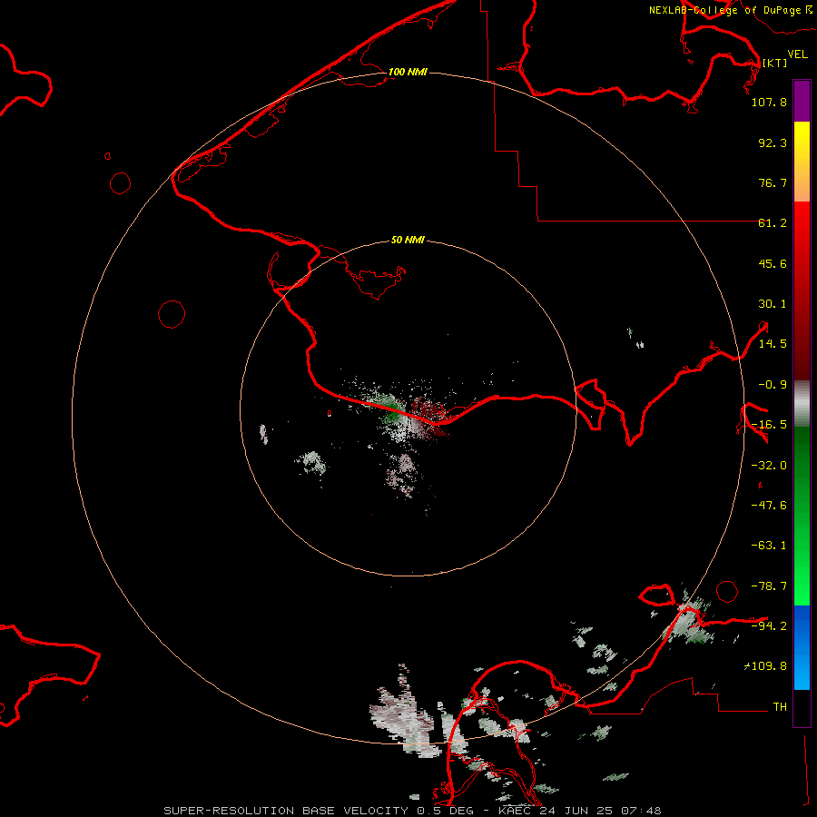Click the 76.7 velocity scale value
Viewport: 817px width, 817px height.
point(773,182)
